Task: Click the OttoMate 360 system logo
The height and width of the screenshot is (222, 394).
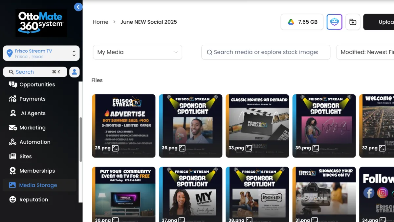Action: pyautogui.click(x=41, y=23)
